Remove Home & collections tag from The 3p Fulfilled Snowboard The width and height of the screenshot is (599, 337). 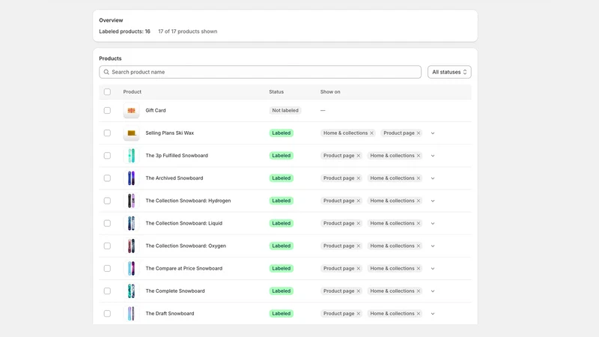point(419,156)
